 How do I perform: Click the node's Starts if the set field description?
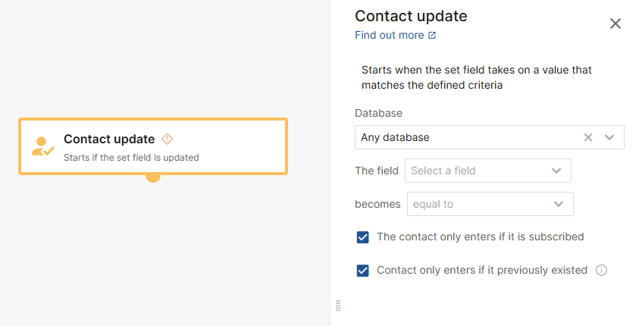tap(131, 158)
